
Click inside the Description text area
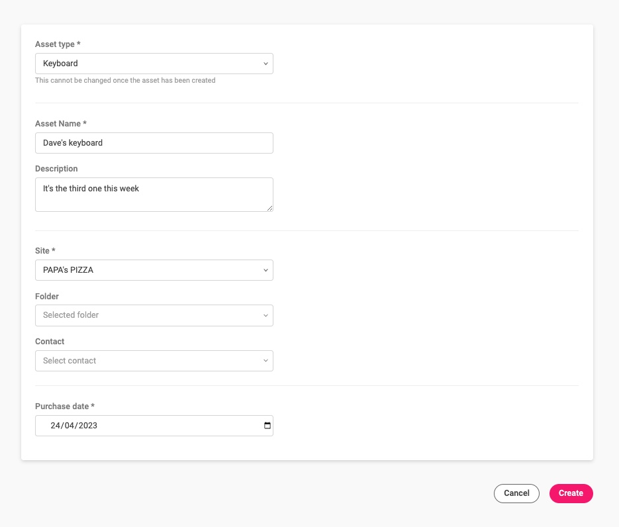pyautogui.click(x=152, y=194)
